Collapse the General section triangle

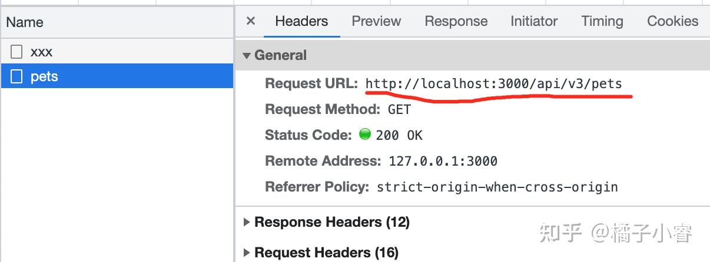pos(247,55)
